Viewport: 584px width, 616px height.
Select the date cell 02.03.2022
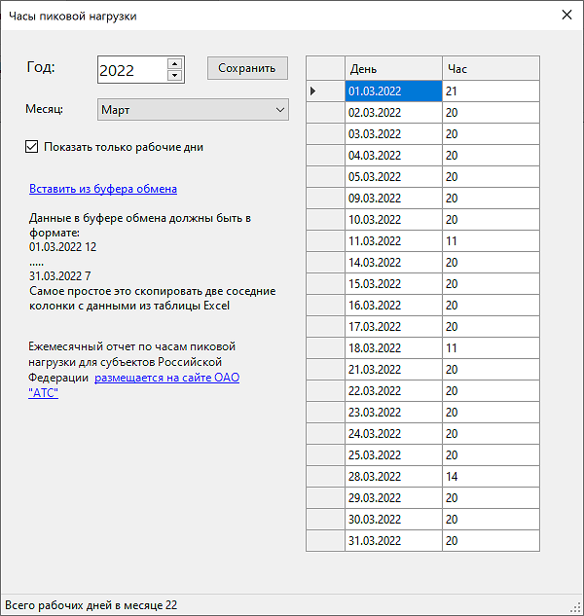click(394, 113)
